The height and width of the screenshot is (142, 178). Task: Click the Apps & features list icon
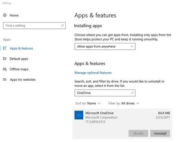tap(5, 48)
